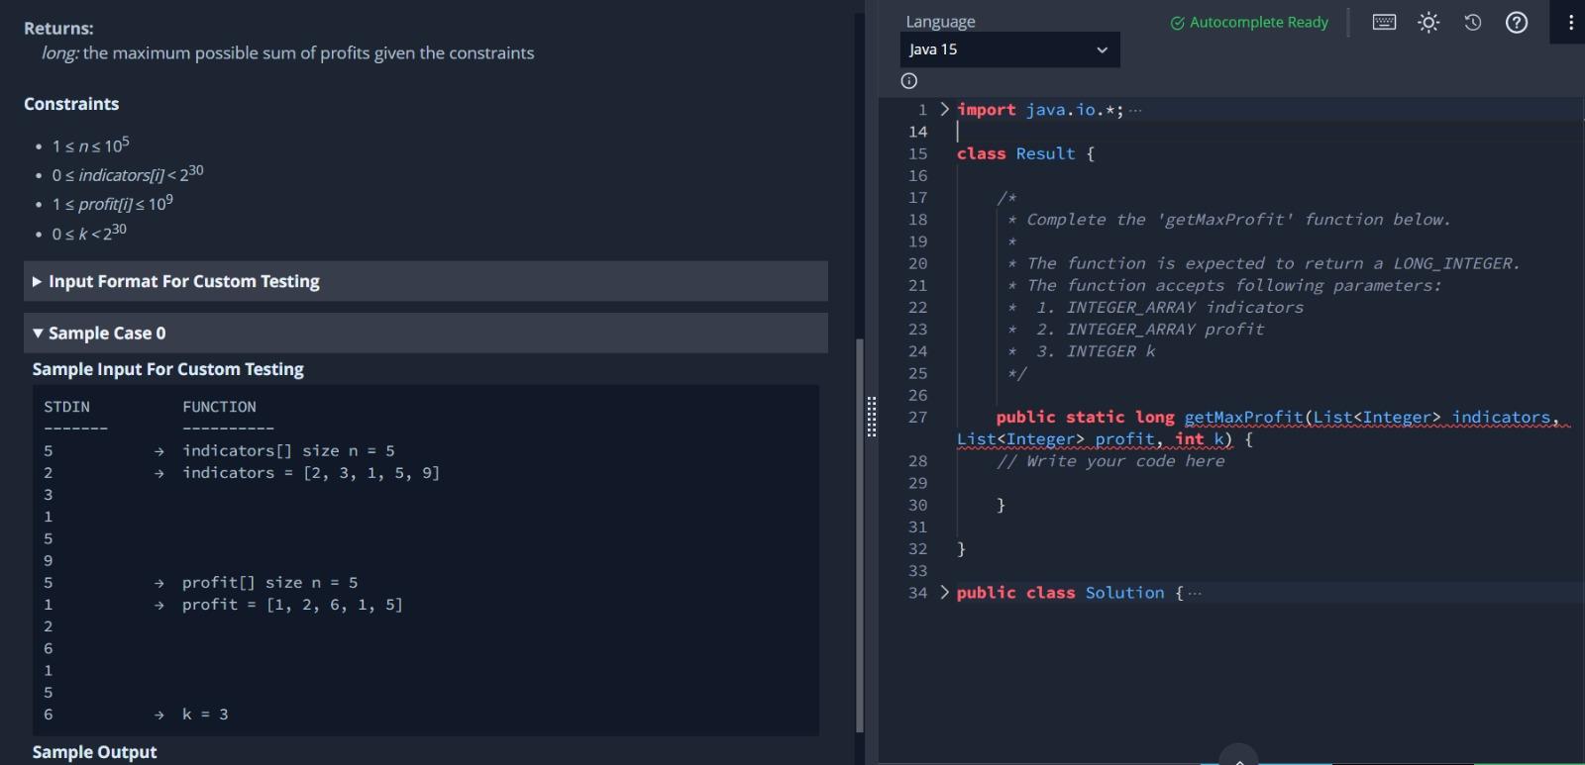Click line number 34 in the gutter
The width and height of the screenshot is (1585, 765).
(917, 593)
